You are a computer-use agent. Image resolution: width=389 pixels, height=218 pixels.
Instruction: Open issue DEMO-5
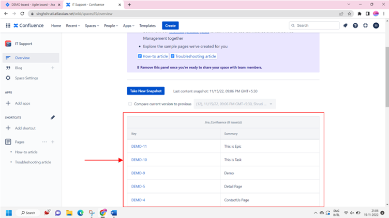click(138, 186)
